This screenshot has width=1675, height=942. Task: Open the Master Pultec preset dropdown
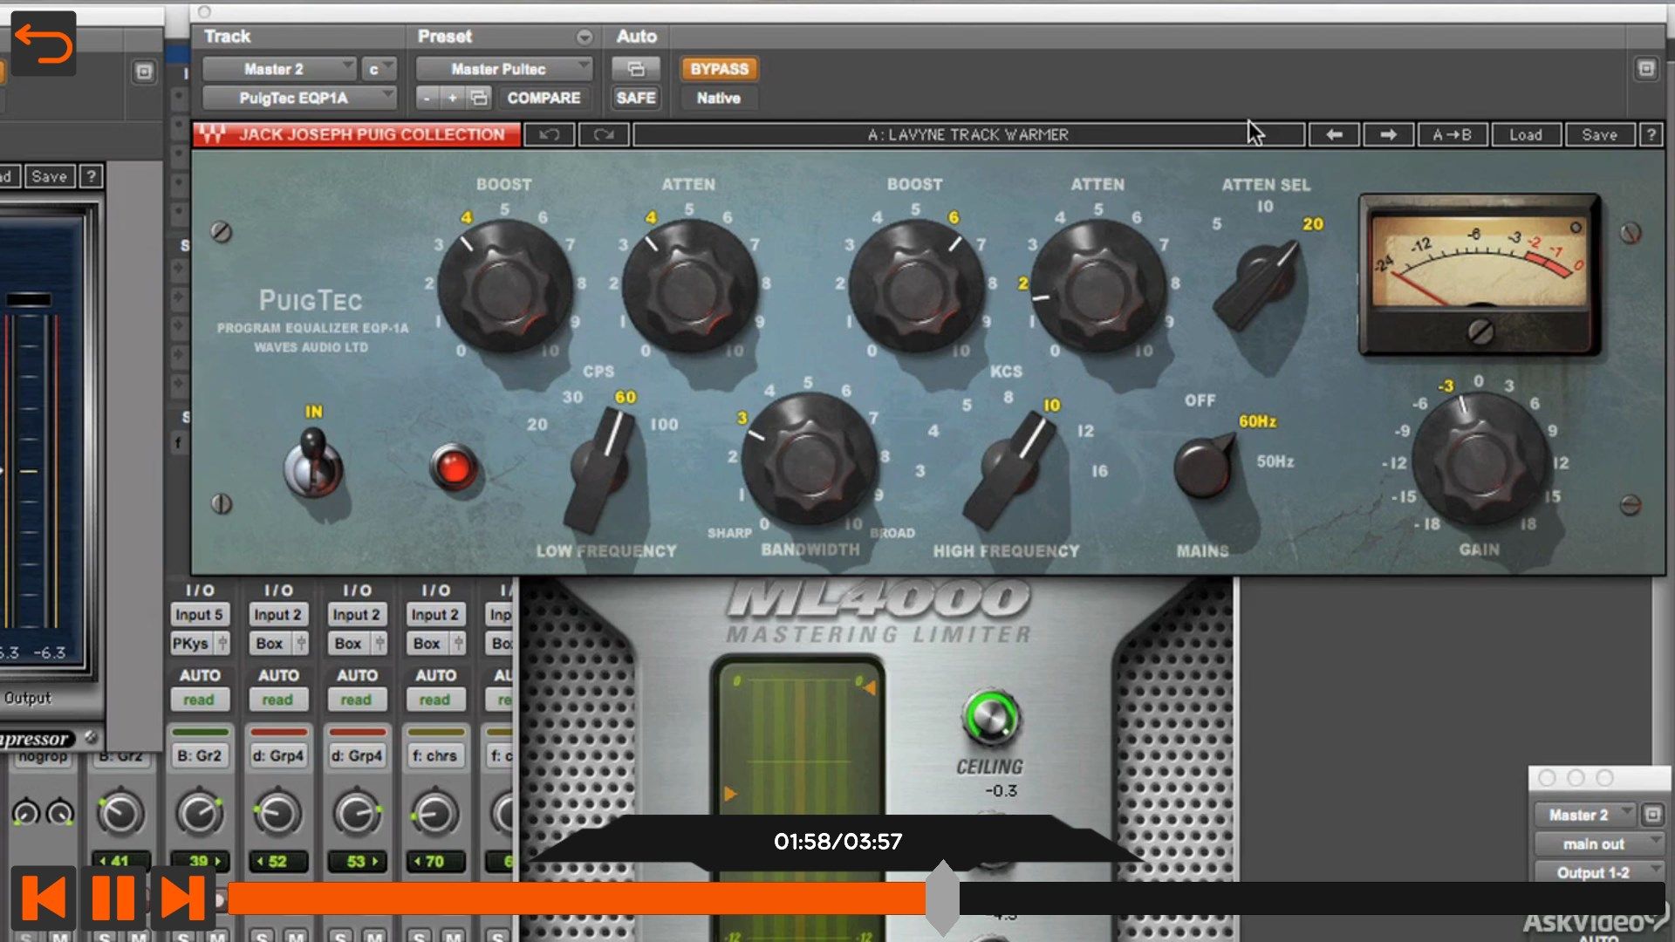(503, 68)
